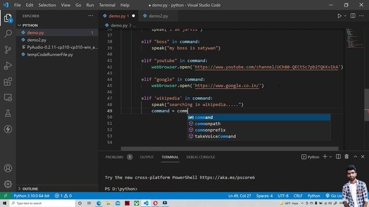
Task: Open the Source Control view
Action: tap(7, 49)
